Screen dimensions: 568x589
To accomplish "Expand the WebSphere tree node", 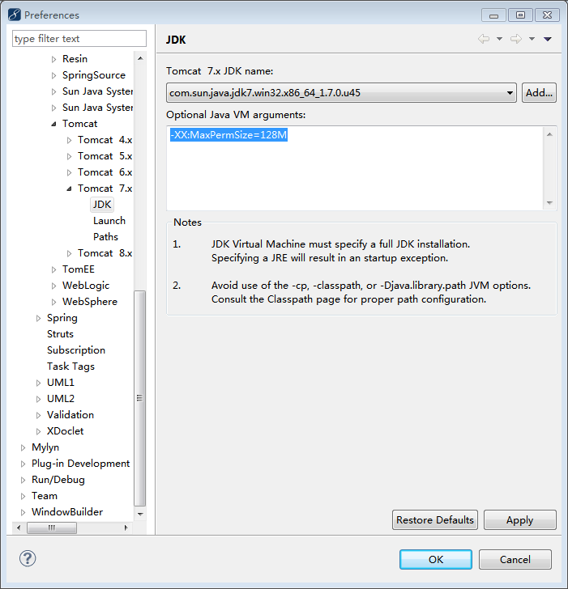I will (x=53, y=302).
